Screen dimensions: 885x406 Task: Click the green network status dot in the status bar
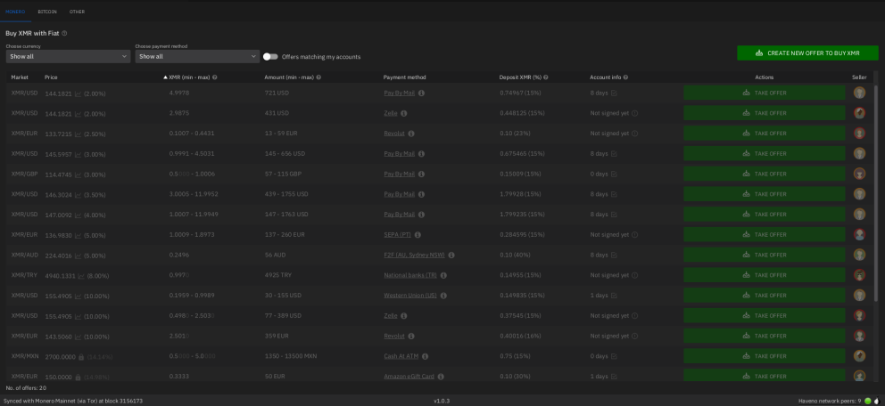(868, 401)
